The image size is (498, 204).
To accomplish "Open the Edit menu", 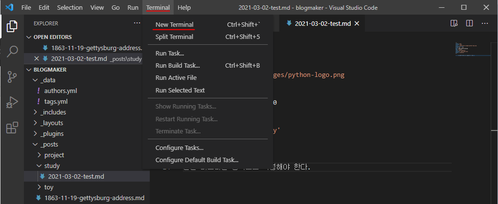I will [x=44, y=7].
